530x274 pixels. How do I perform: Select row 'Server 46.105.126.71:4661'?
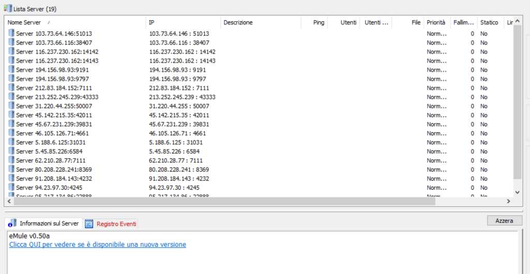(x=260, y=134)
